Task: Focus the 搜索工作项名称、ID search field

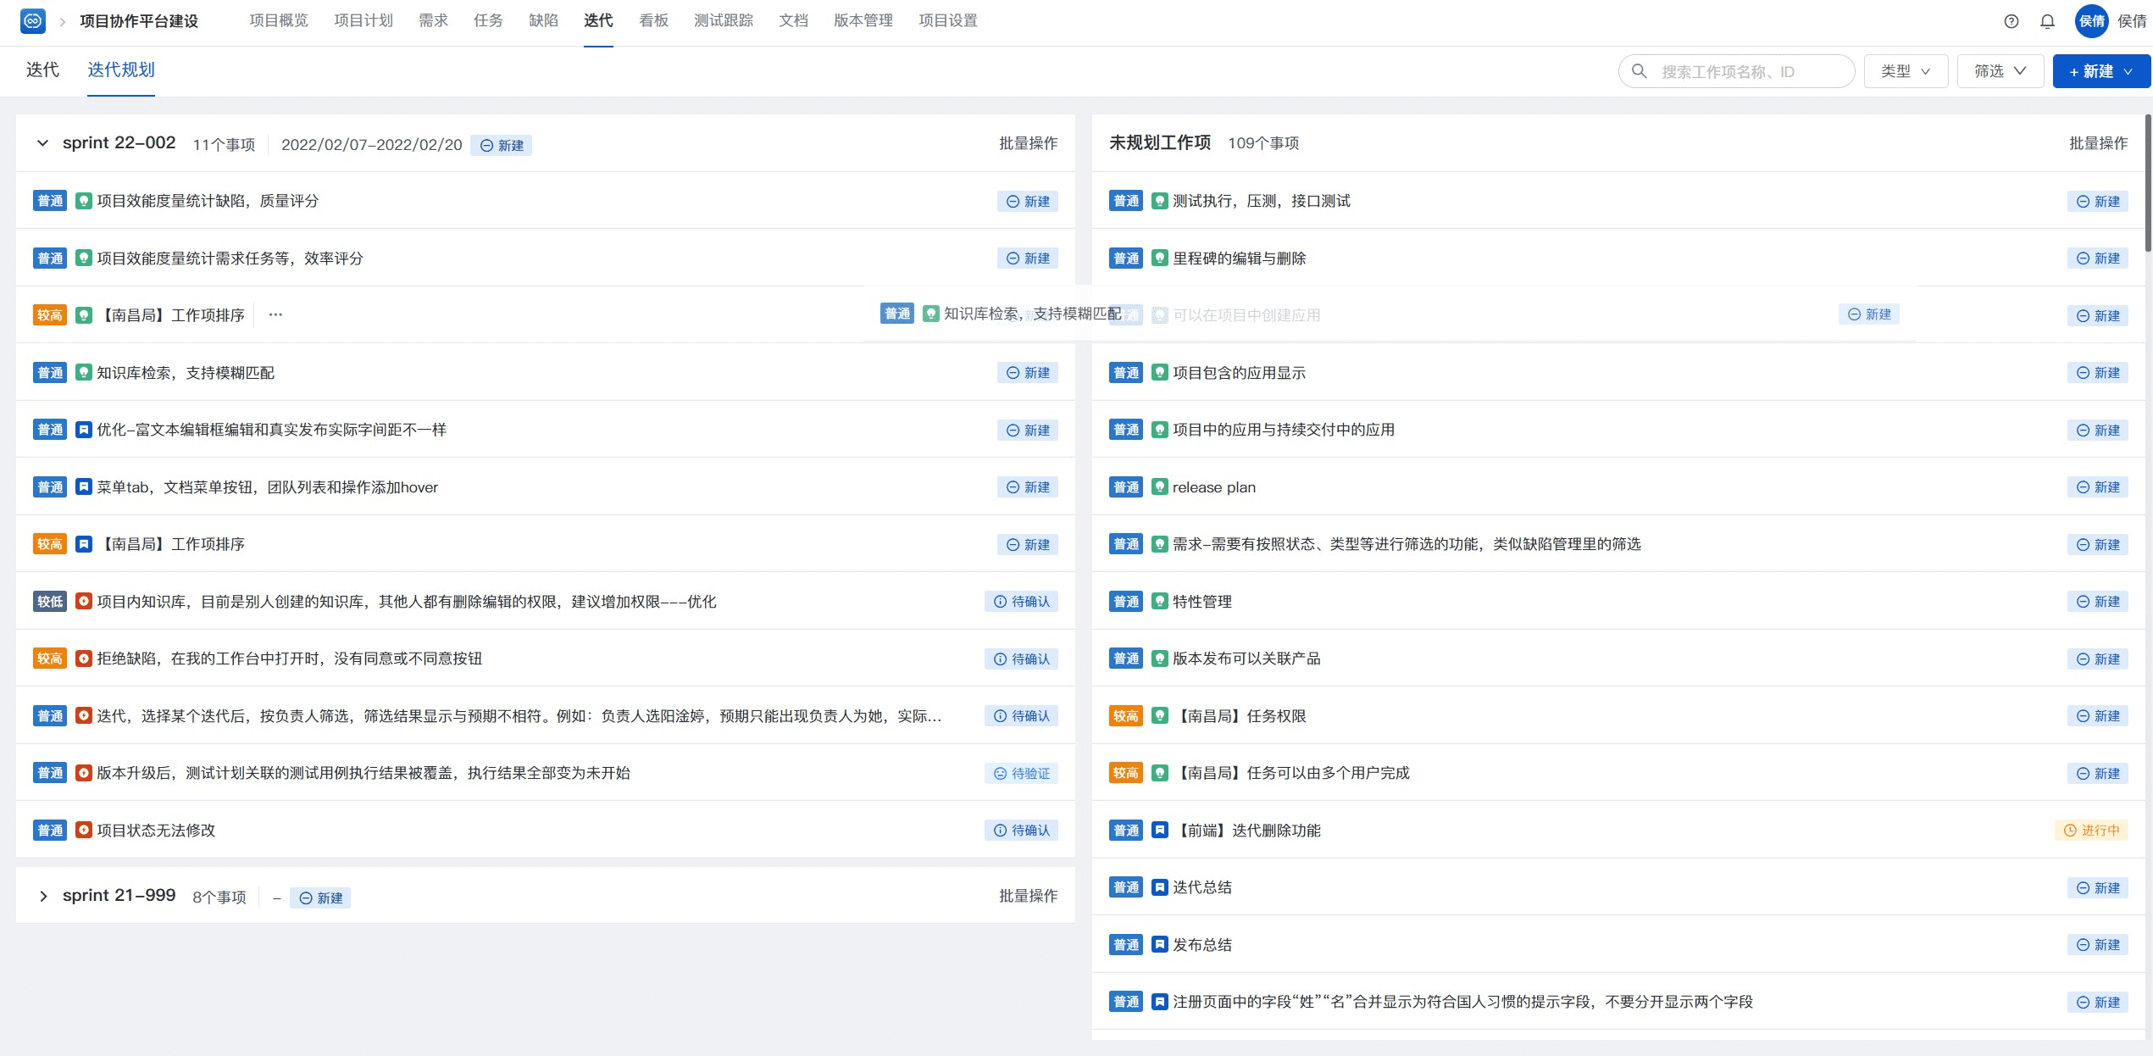Action: tap(1736, 71)
